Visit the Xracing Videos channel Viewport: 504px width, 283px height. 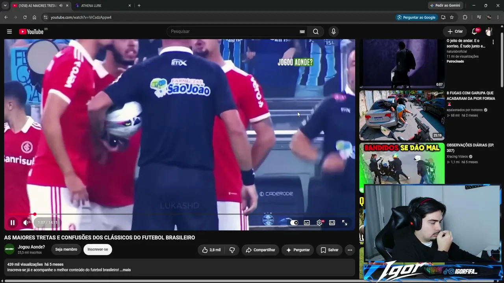457,156
